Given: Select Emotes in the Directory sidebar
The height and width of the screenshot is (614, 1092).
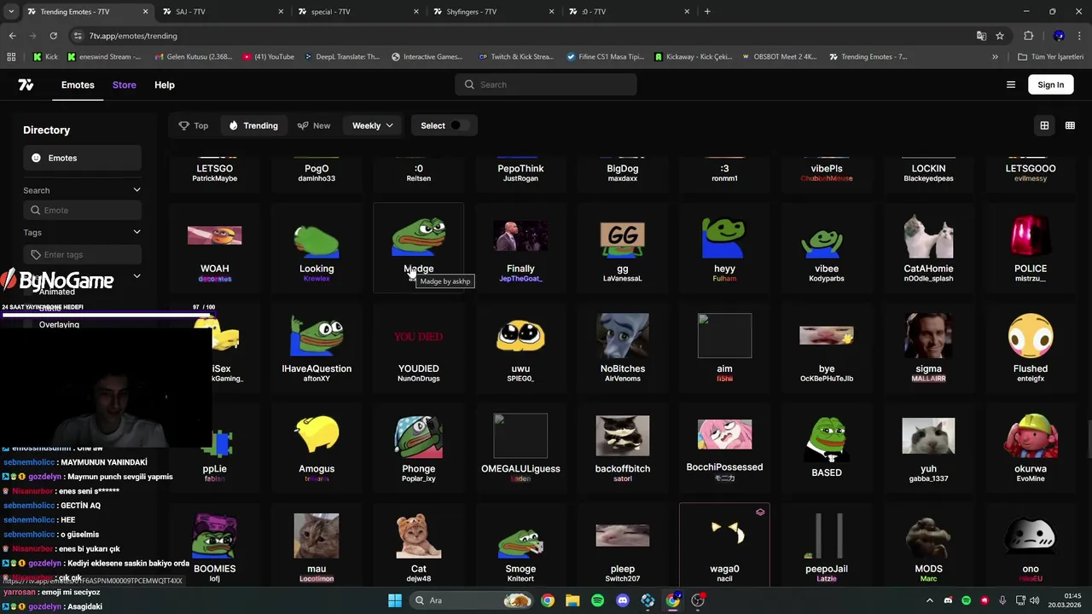Looking at the screenshot, I should 82,158.
